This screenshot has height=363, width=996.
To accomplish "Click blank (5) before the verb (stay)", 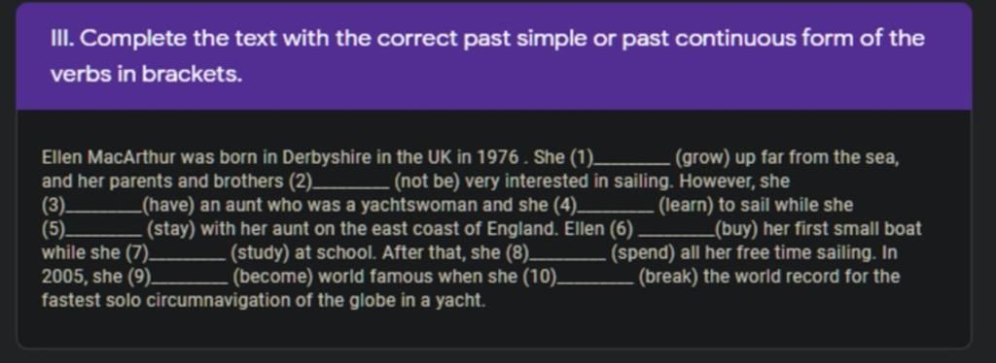I will point(104,234).
